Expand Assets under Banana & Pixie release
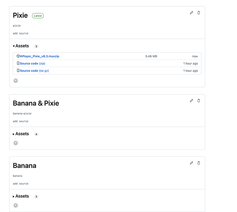Viewport: 237px width, 212px height. click(x=21, y=134)
